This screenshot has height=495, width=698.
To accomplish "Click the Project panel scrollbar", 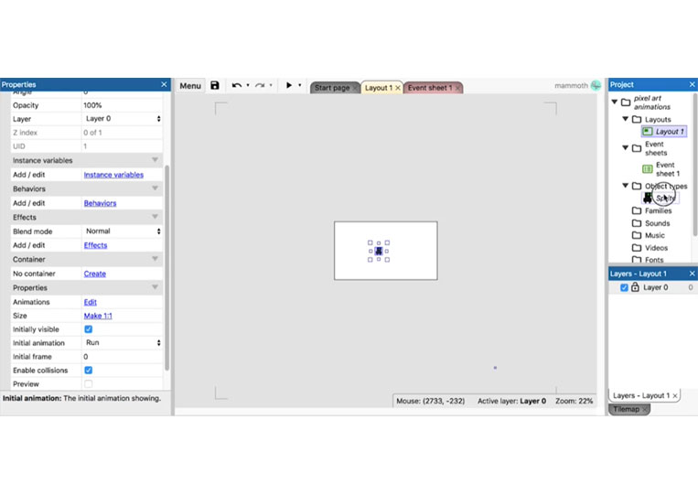I will (695, 165).
